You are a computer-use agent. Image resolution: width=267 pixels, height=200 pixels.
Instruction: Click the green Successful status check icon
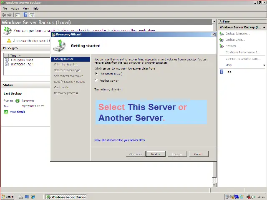(x=18, y=101)
